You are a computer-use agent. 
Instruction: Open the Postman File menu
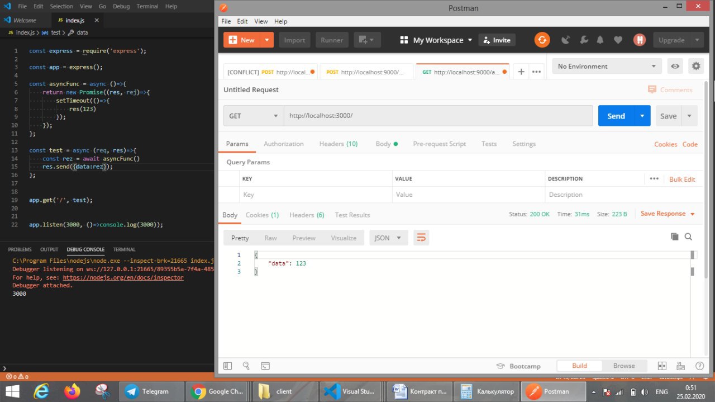(226, 21)
